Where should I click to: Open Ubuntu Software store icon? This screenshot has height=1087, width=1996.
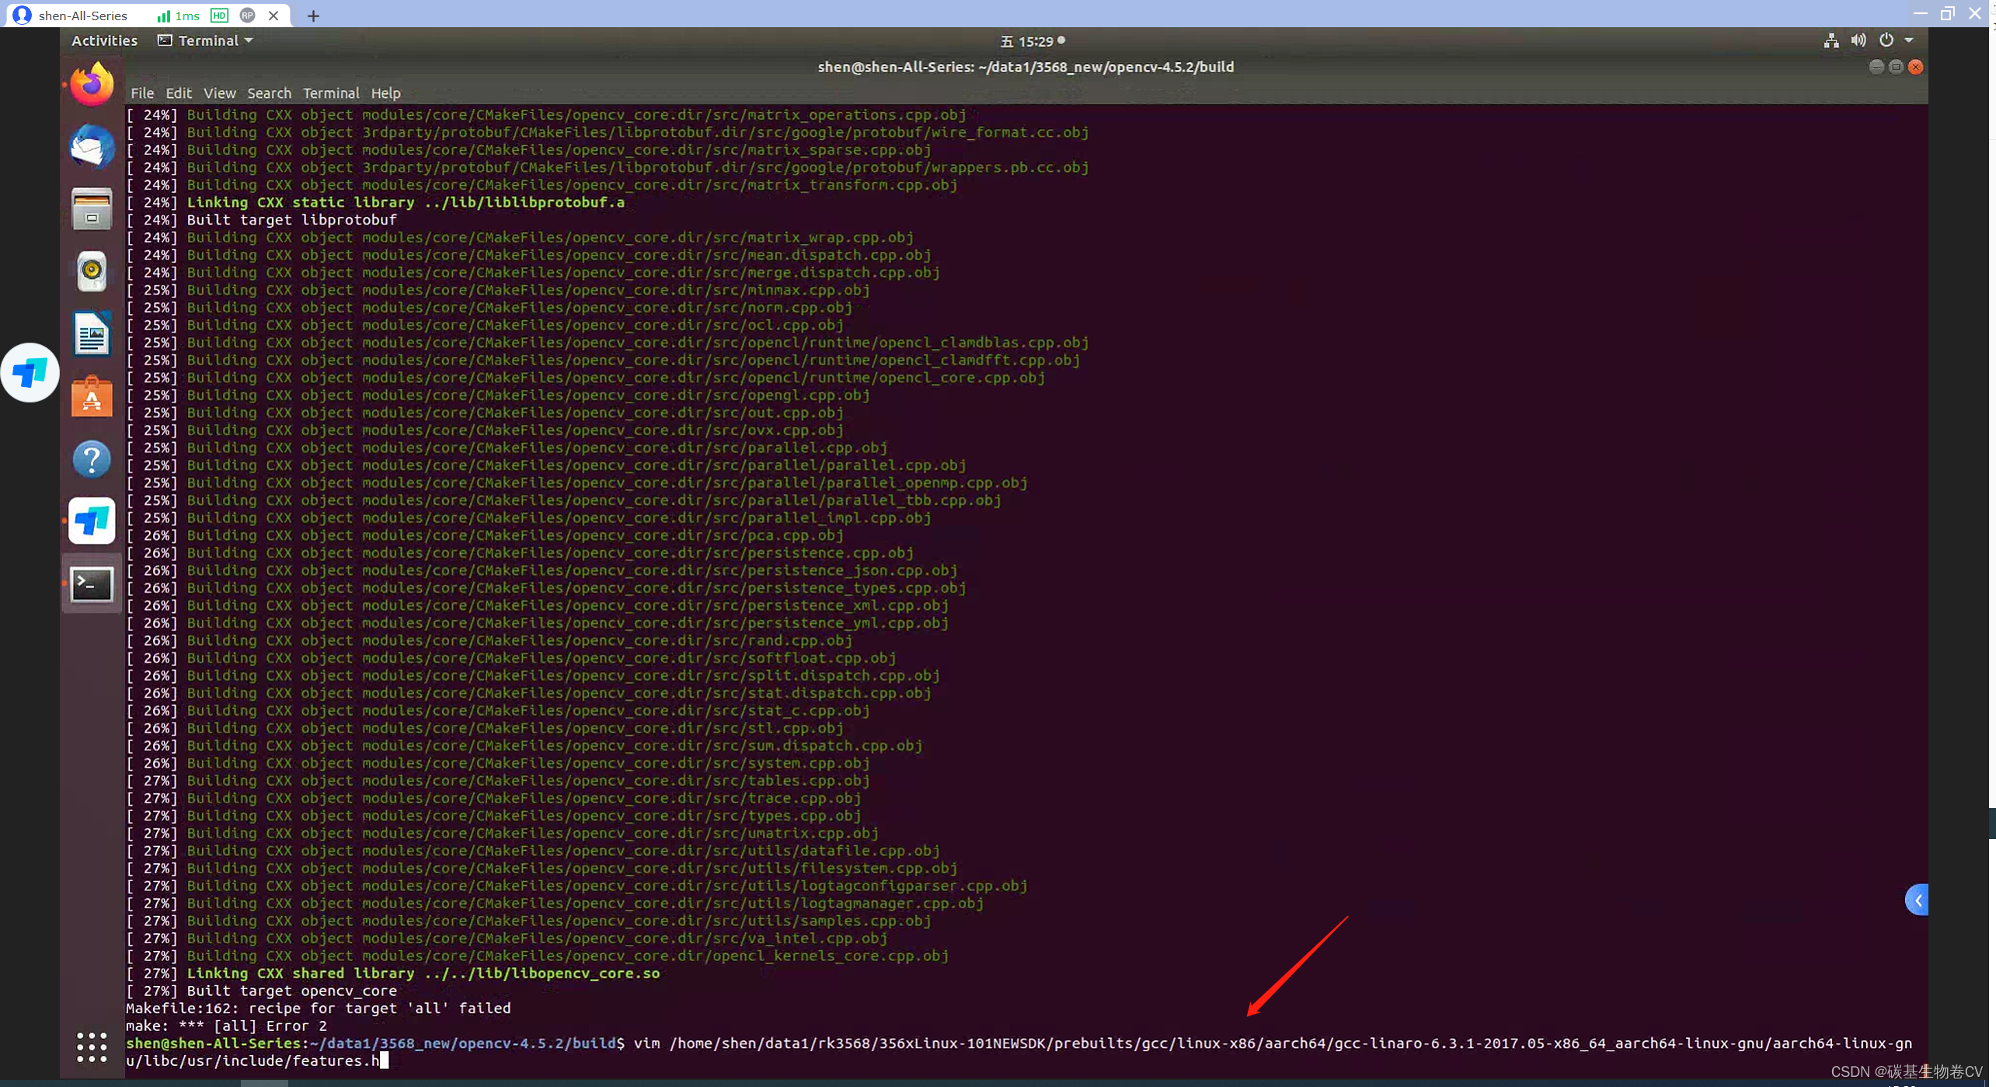click(x=92, y=396)
